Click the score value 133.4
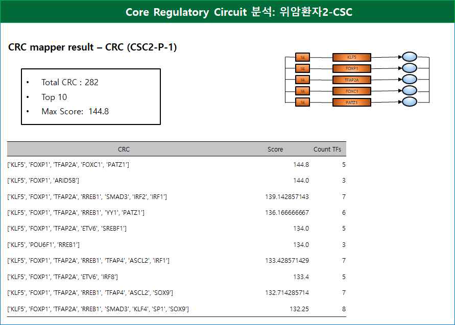This screenshot has width=455, height=325. (x=301, y=277)
